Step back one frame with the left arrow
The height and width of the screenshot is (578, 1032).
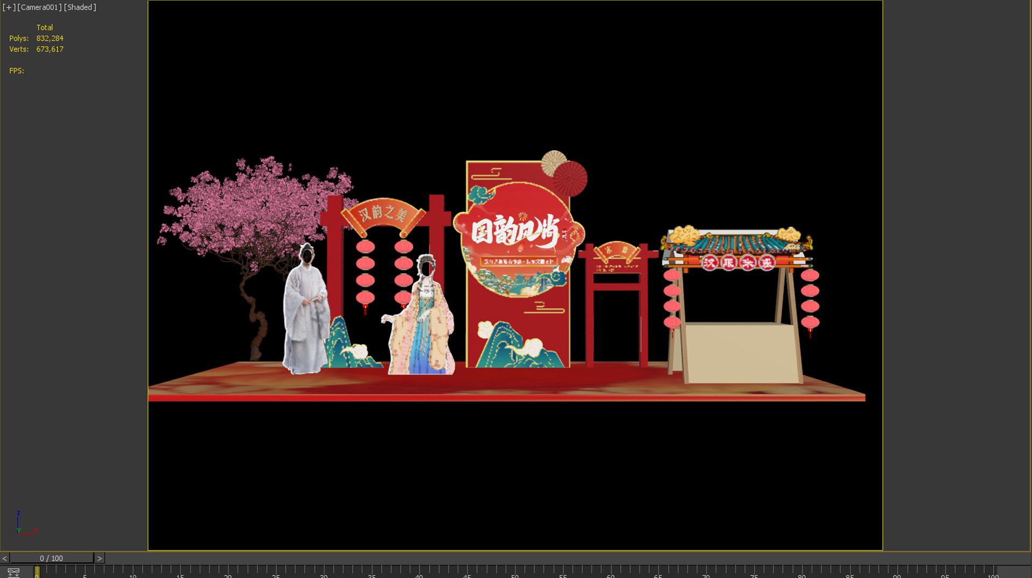(x=4, y=558)
